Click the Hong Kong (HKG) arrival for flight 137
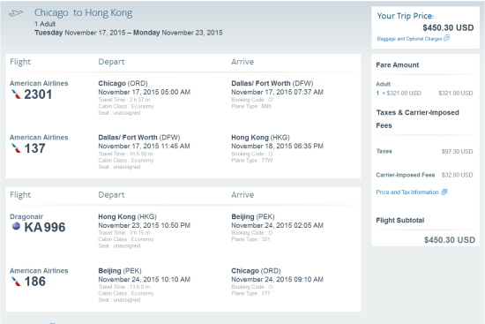The height and width of the screenshot is (324, 485). (x=260, y=137)
